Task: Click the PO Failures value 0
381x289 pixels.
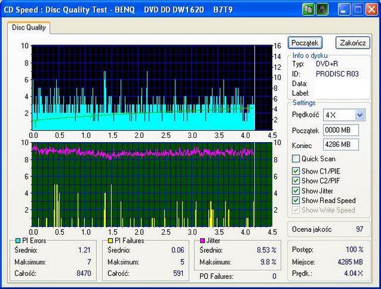Action: (x=274, y=276)
